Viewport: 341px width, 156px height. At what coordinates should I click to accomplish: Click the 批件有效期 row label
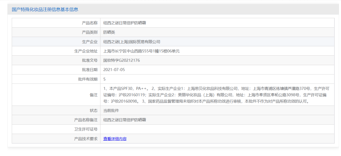(x=87, y=79)
